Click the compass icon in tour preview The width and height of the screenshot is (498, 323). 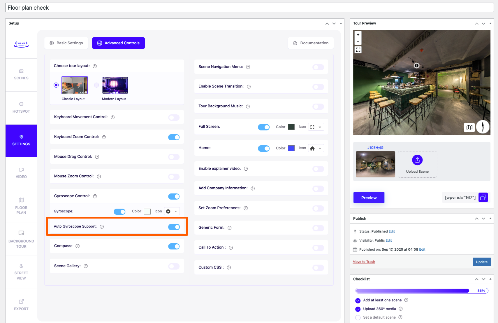click(x=483, y=127)
